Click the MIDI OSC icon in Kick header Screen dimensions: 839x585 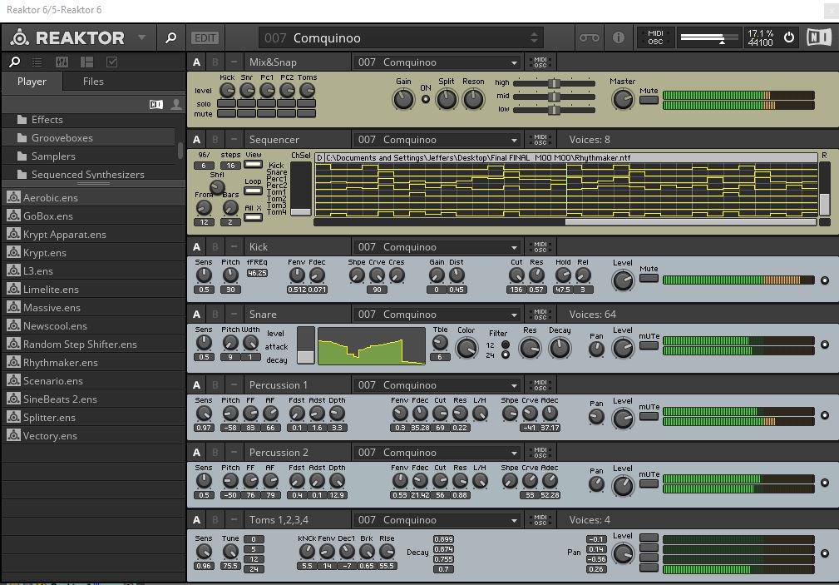[x=540, y=247]
